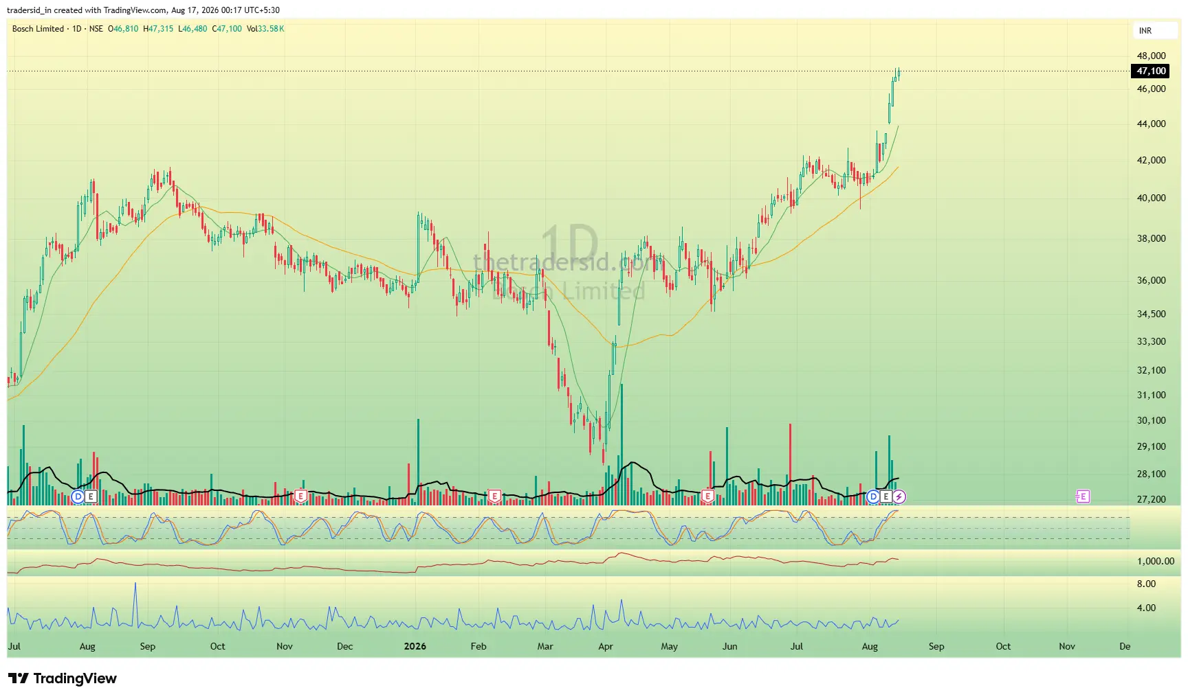Click the NSE exchange label
This screenshot has width=1188, height=699.
pyautogui.click(x=96, y=29)
